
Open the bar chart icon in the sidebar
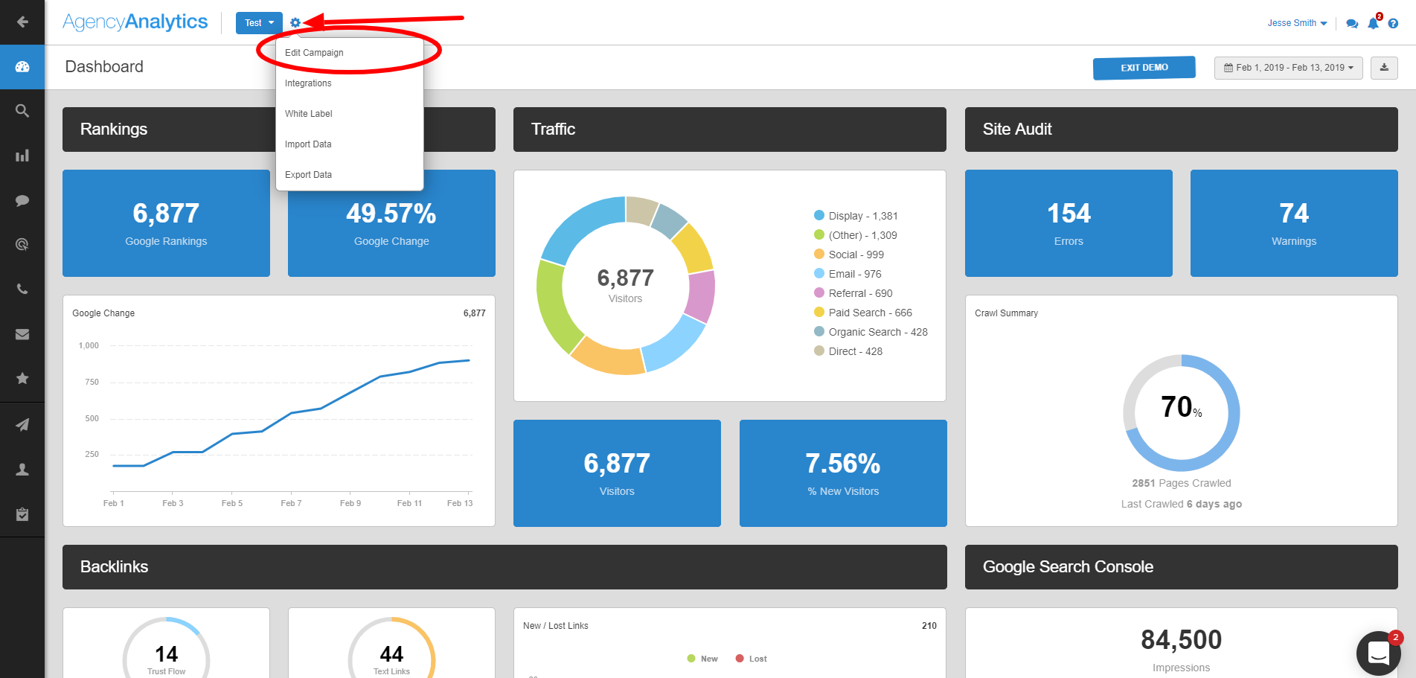pos(22,156)
